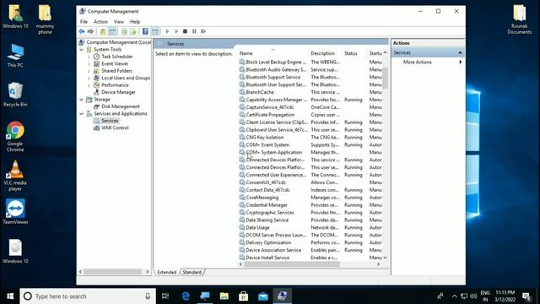The width and height of the screenshot is (540, 304).
Task: Open File Explorer from the taskbar
Action: pyautogui.click(x=224, y=296)
